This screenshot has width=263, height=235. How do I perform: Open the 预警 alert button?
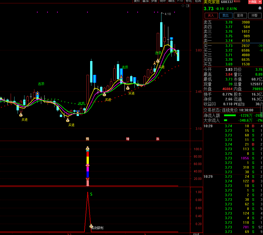click(255, 16)
